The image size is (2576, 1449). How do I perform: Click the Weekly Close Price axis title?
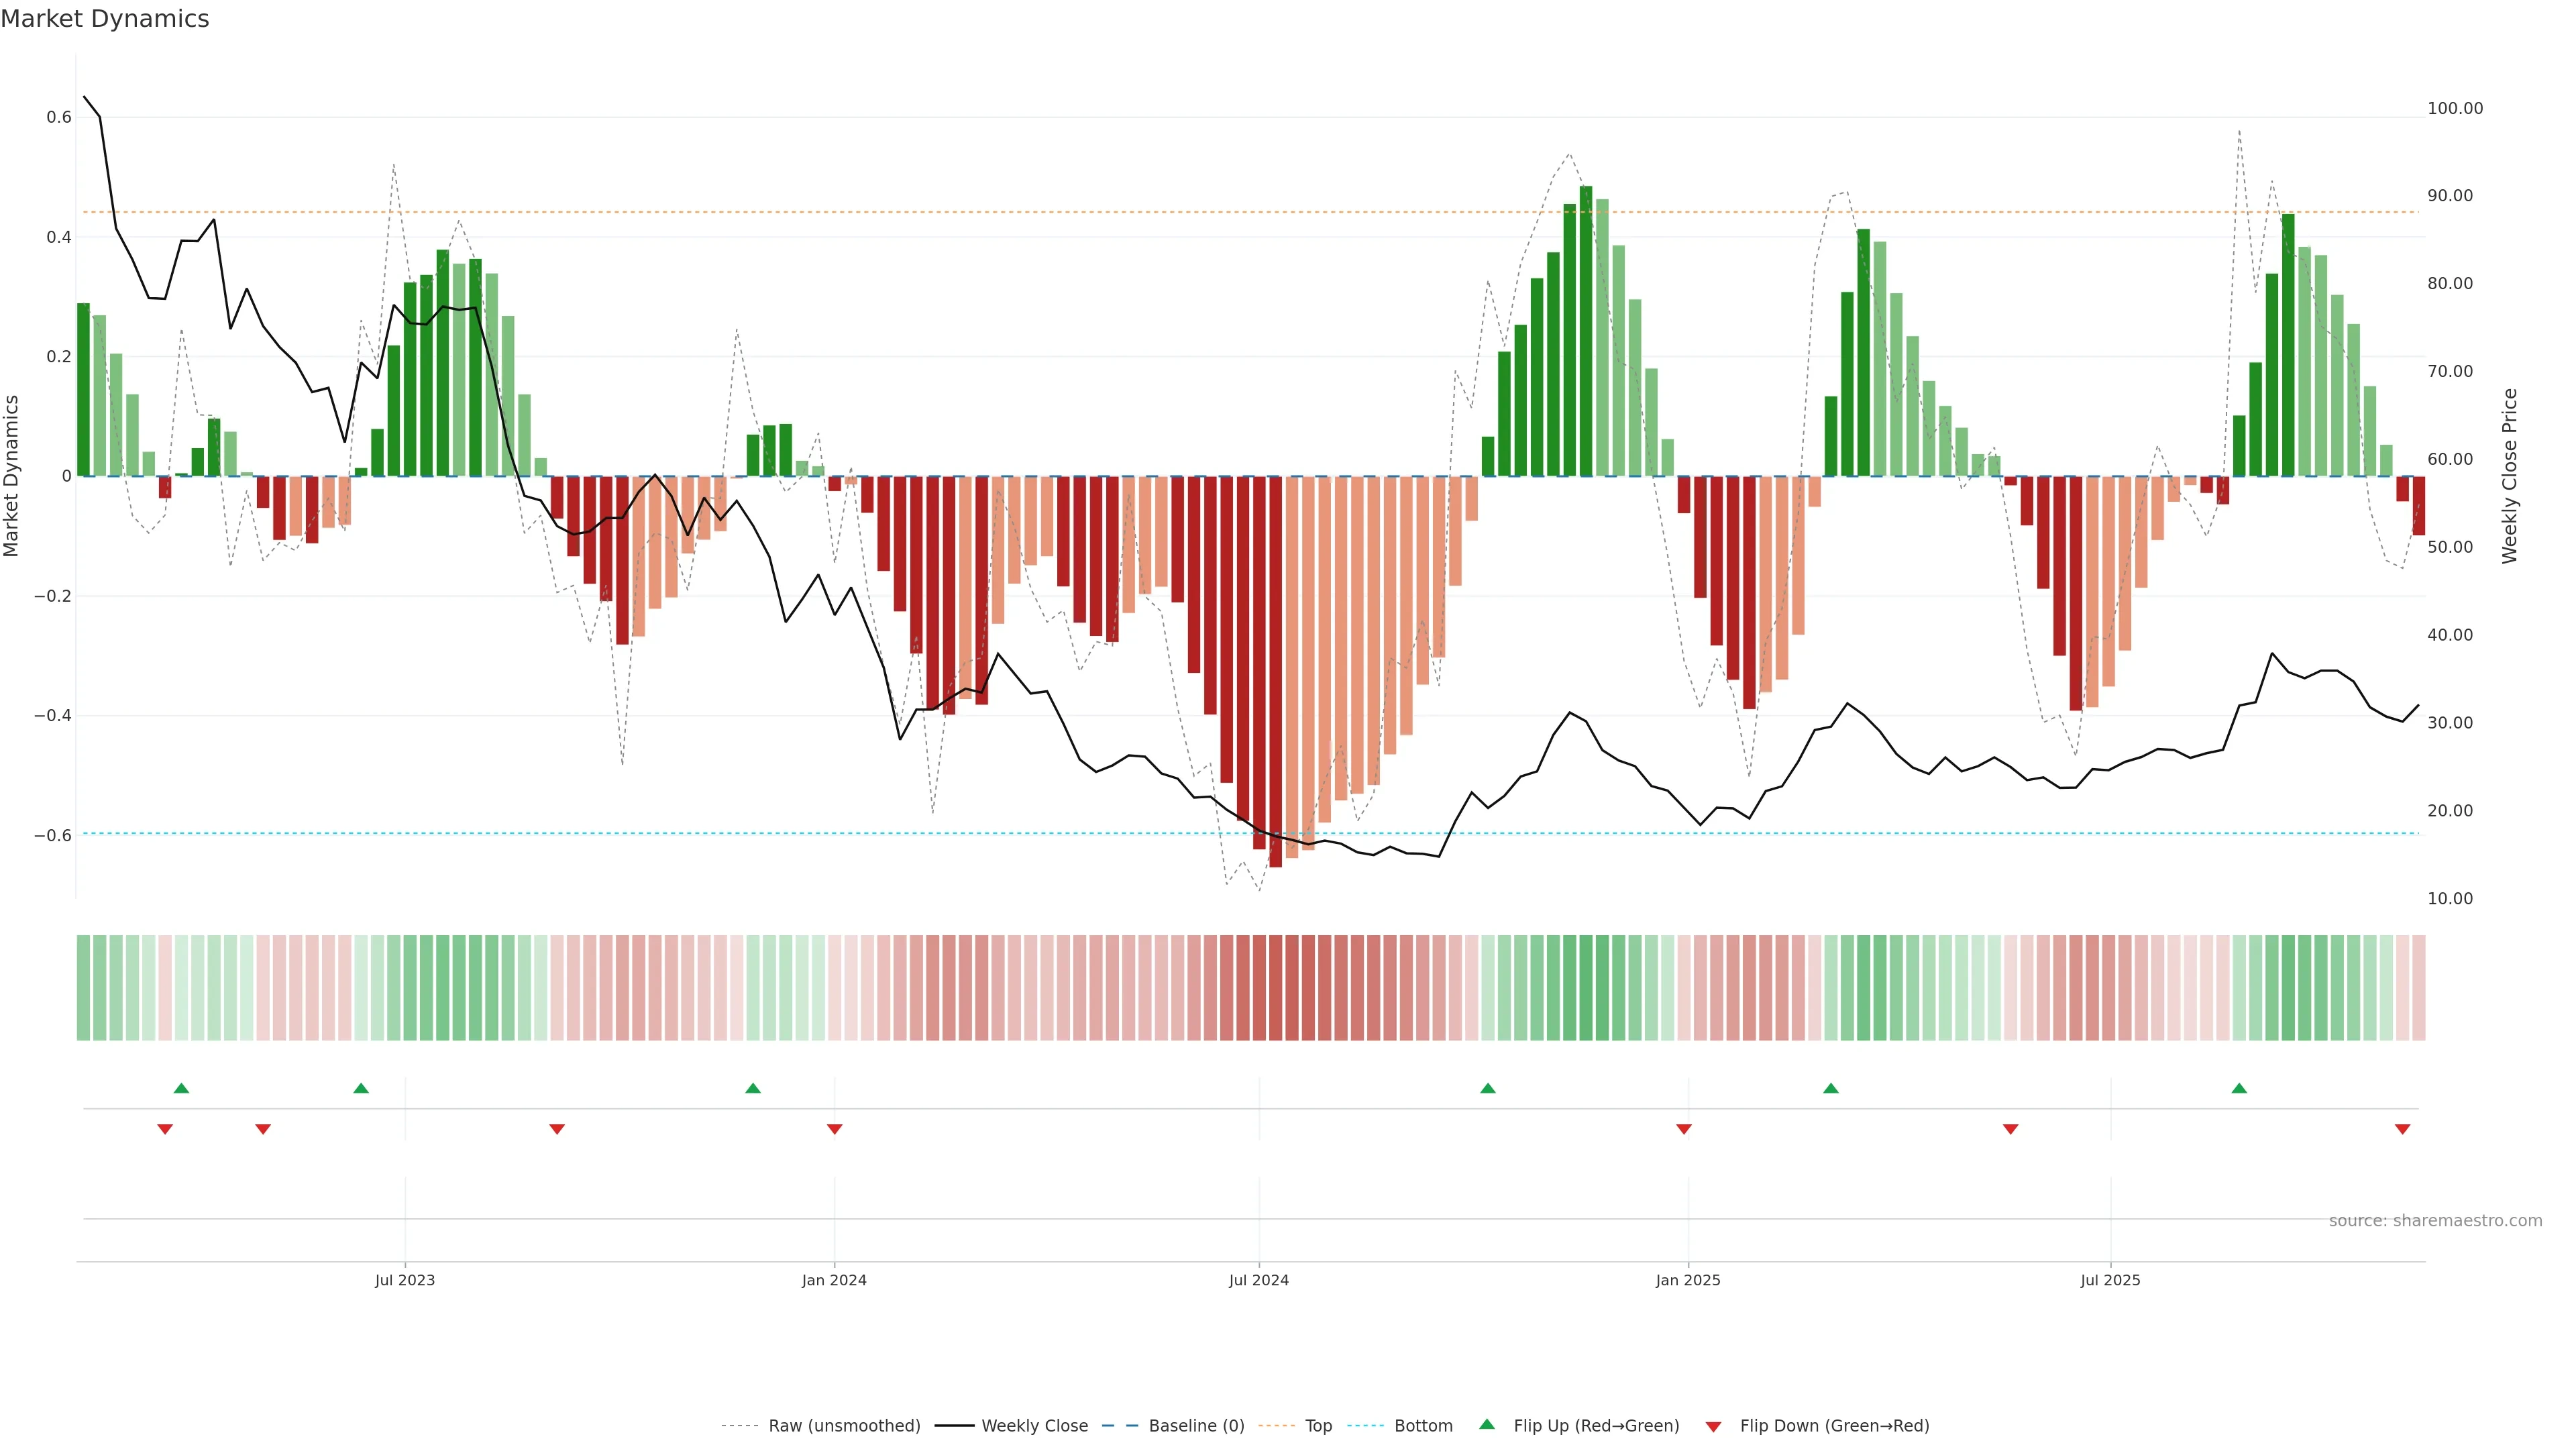[2509, 476]
